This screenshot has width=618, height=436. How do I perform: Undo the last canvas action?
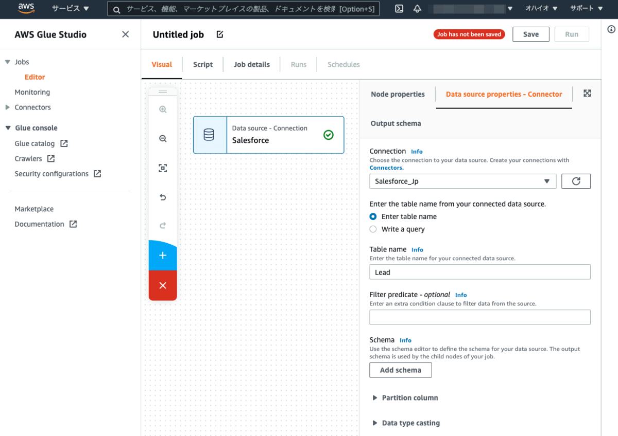pos(163,197)
